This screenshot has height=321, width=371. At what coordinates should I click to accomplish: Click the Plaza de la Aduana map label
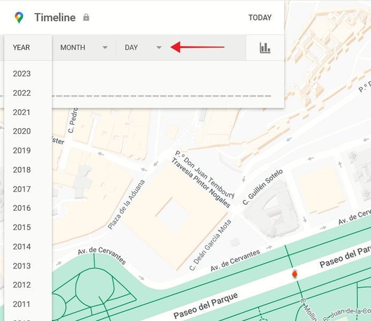[x=126, y=204]
